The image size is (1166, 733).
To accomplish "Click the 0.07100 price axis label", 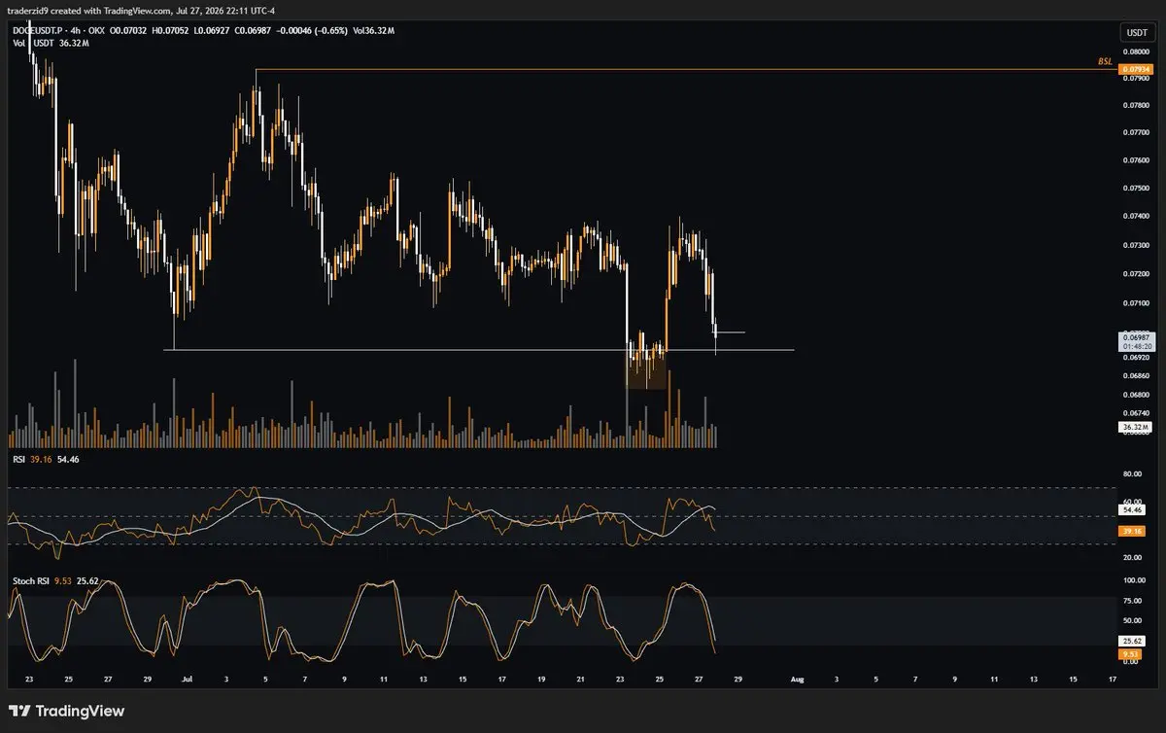I will [1134, 302].
